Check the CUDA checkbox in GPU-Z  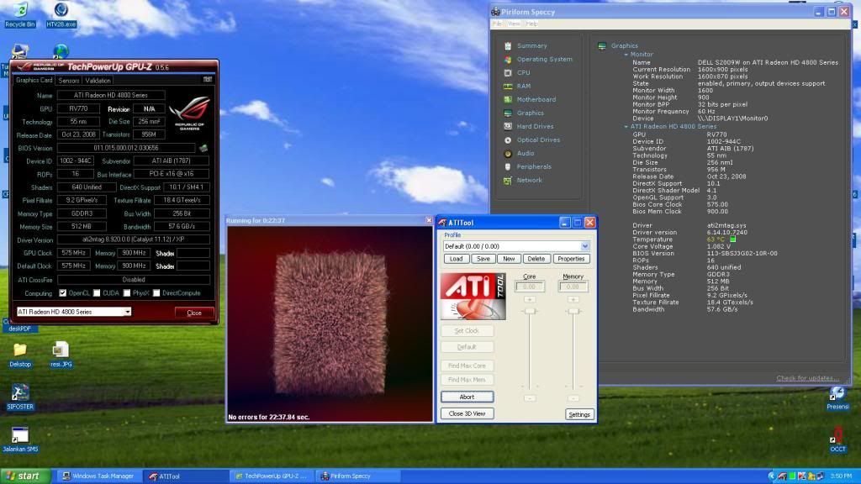click(x=97, y=293)
